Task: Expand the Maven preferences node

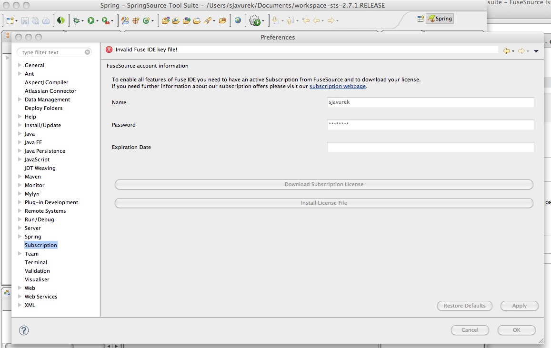Action: (20, 177)
